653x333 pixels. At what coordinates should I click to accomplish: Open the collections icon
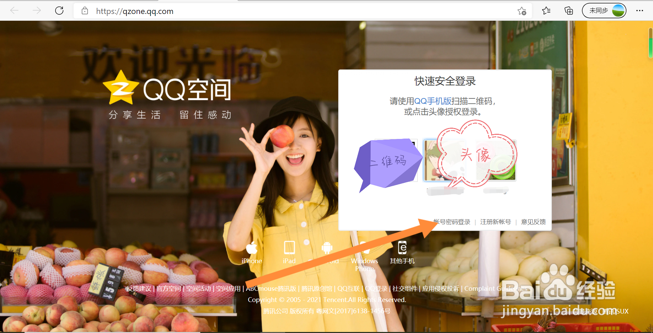click(569, 11)
